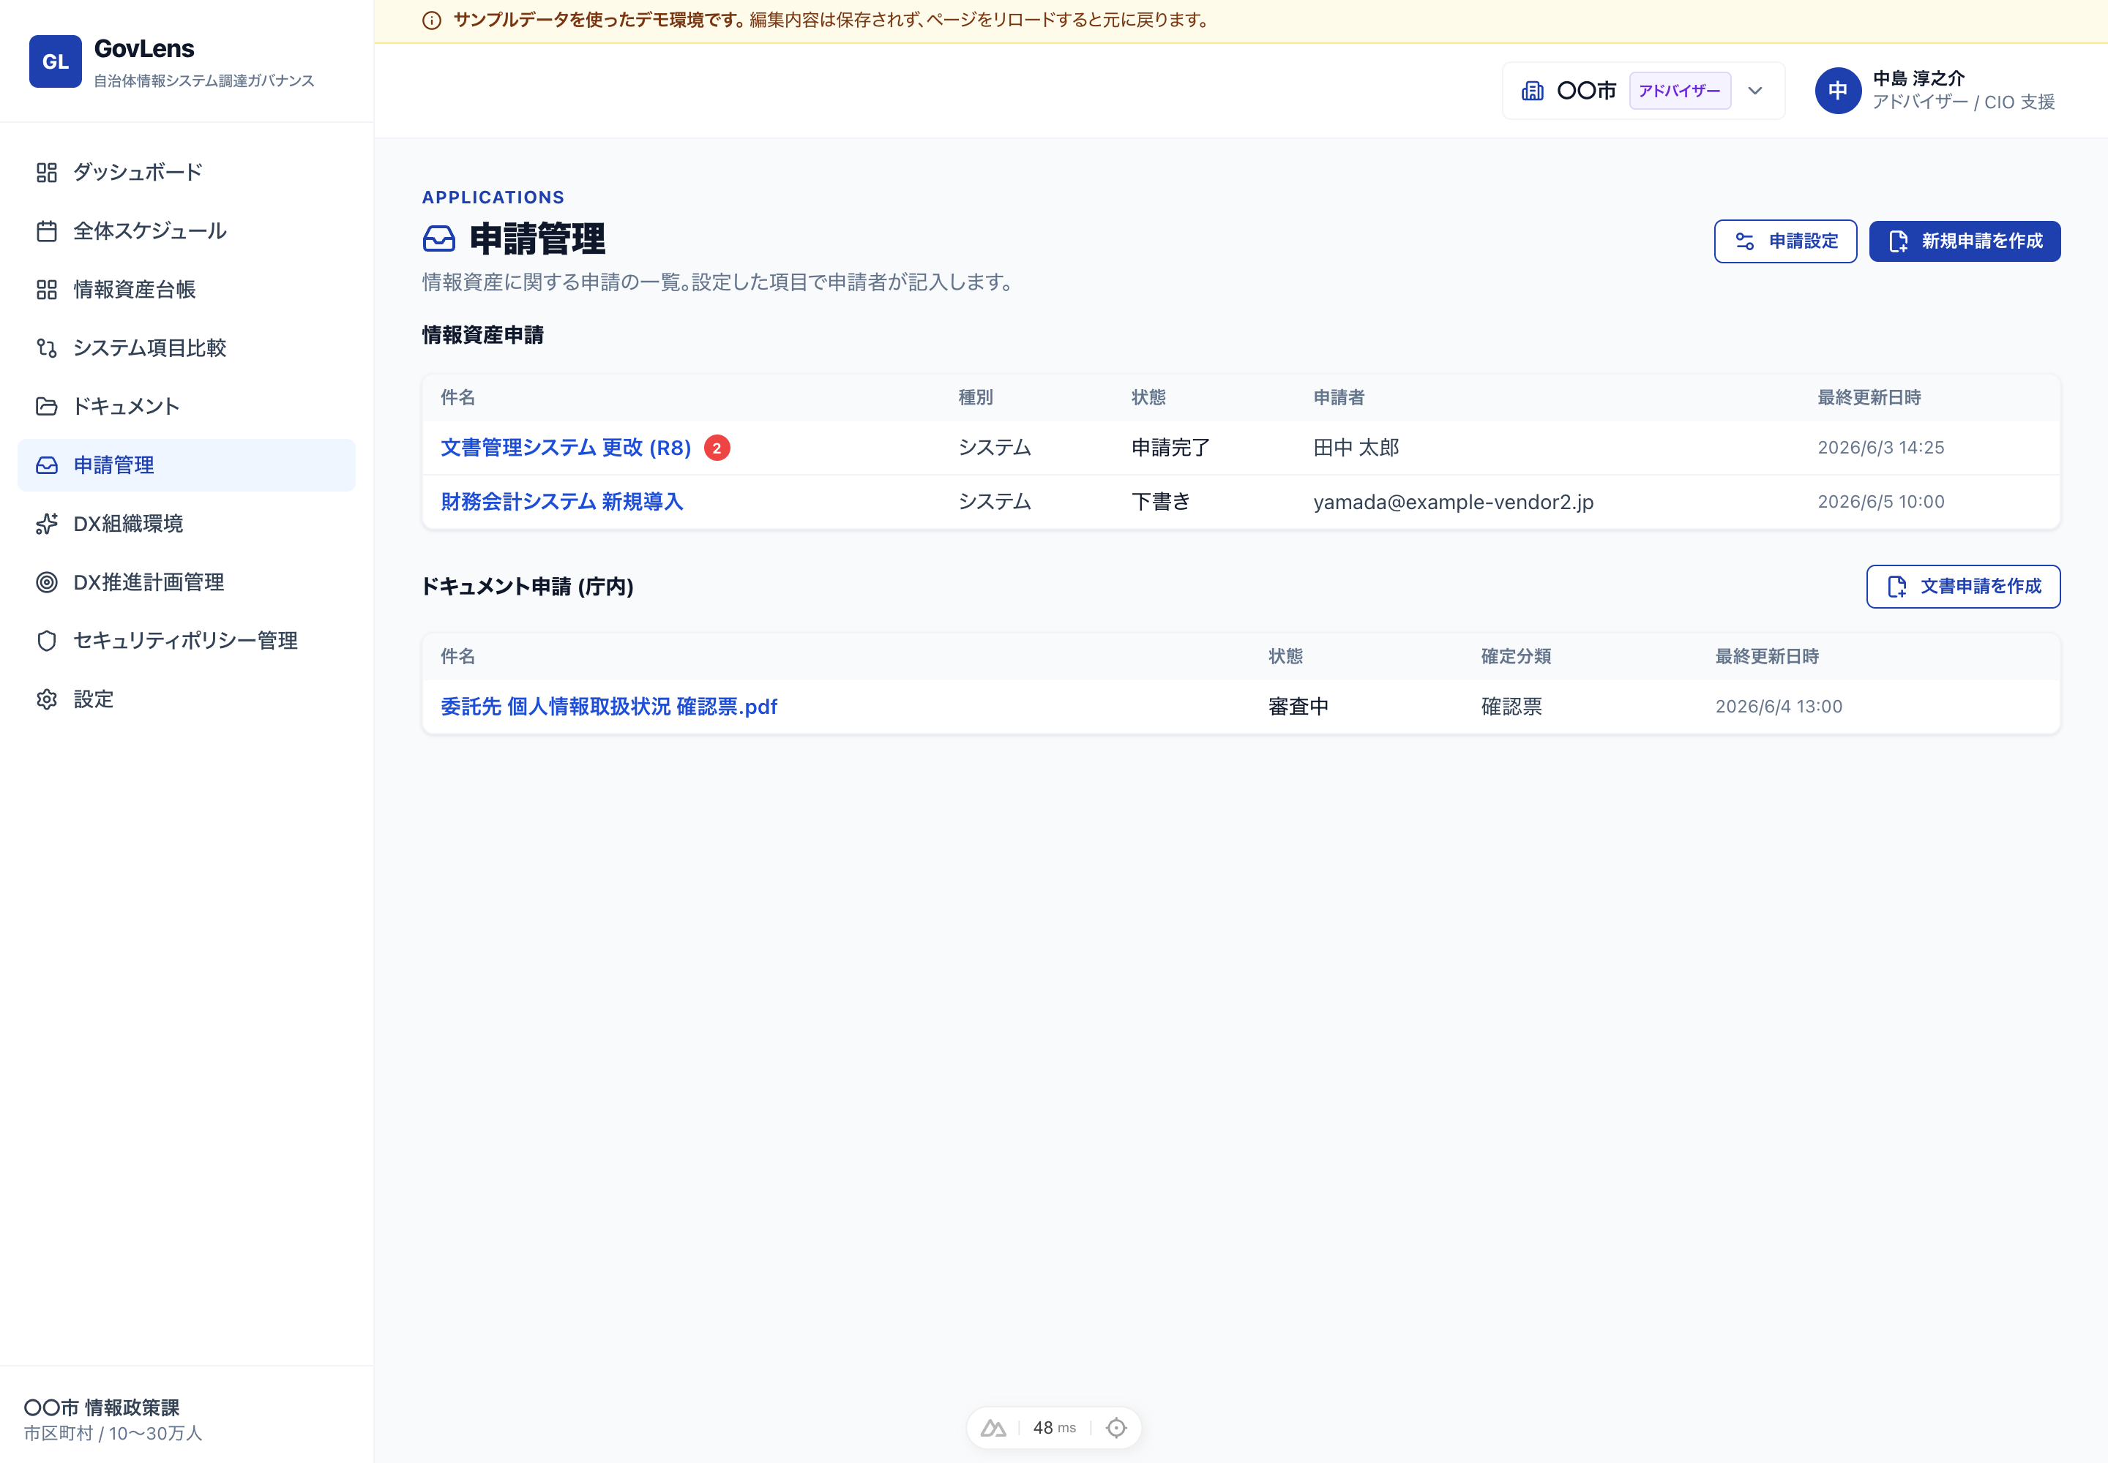Expand the 〇〇市 organization switcher chevron
Screen dimensions: 2108x1463
click(x=1754, y=91)
